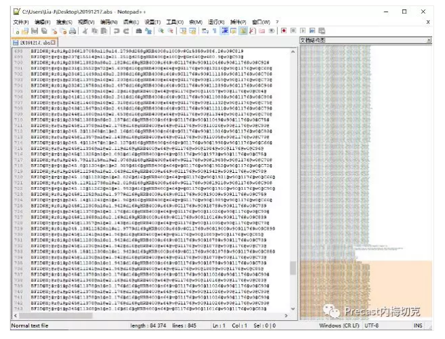The image size is (445, 339).
Task: Click the Paste toolbar icon
Action: pyautogui.click(x=104, y=31)
